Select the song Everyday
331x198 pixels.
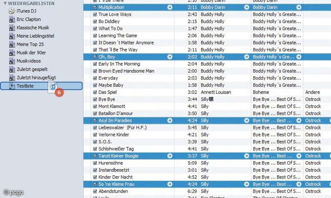[x=108, y=78]
